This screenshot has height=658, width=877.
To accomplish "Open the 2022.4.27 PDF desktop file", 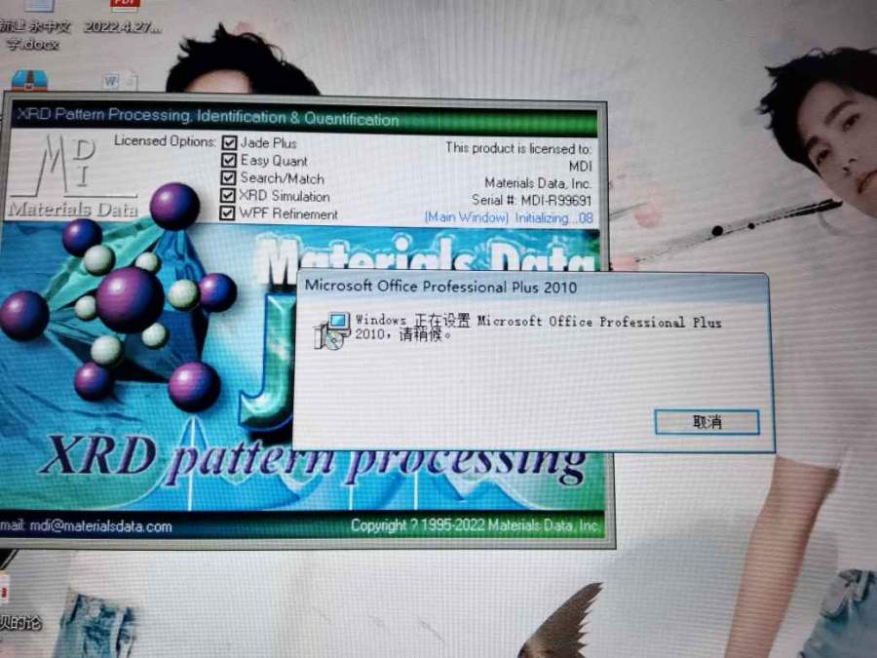I will click(123, 17).
